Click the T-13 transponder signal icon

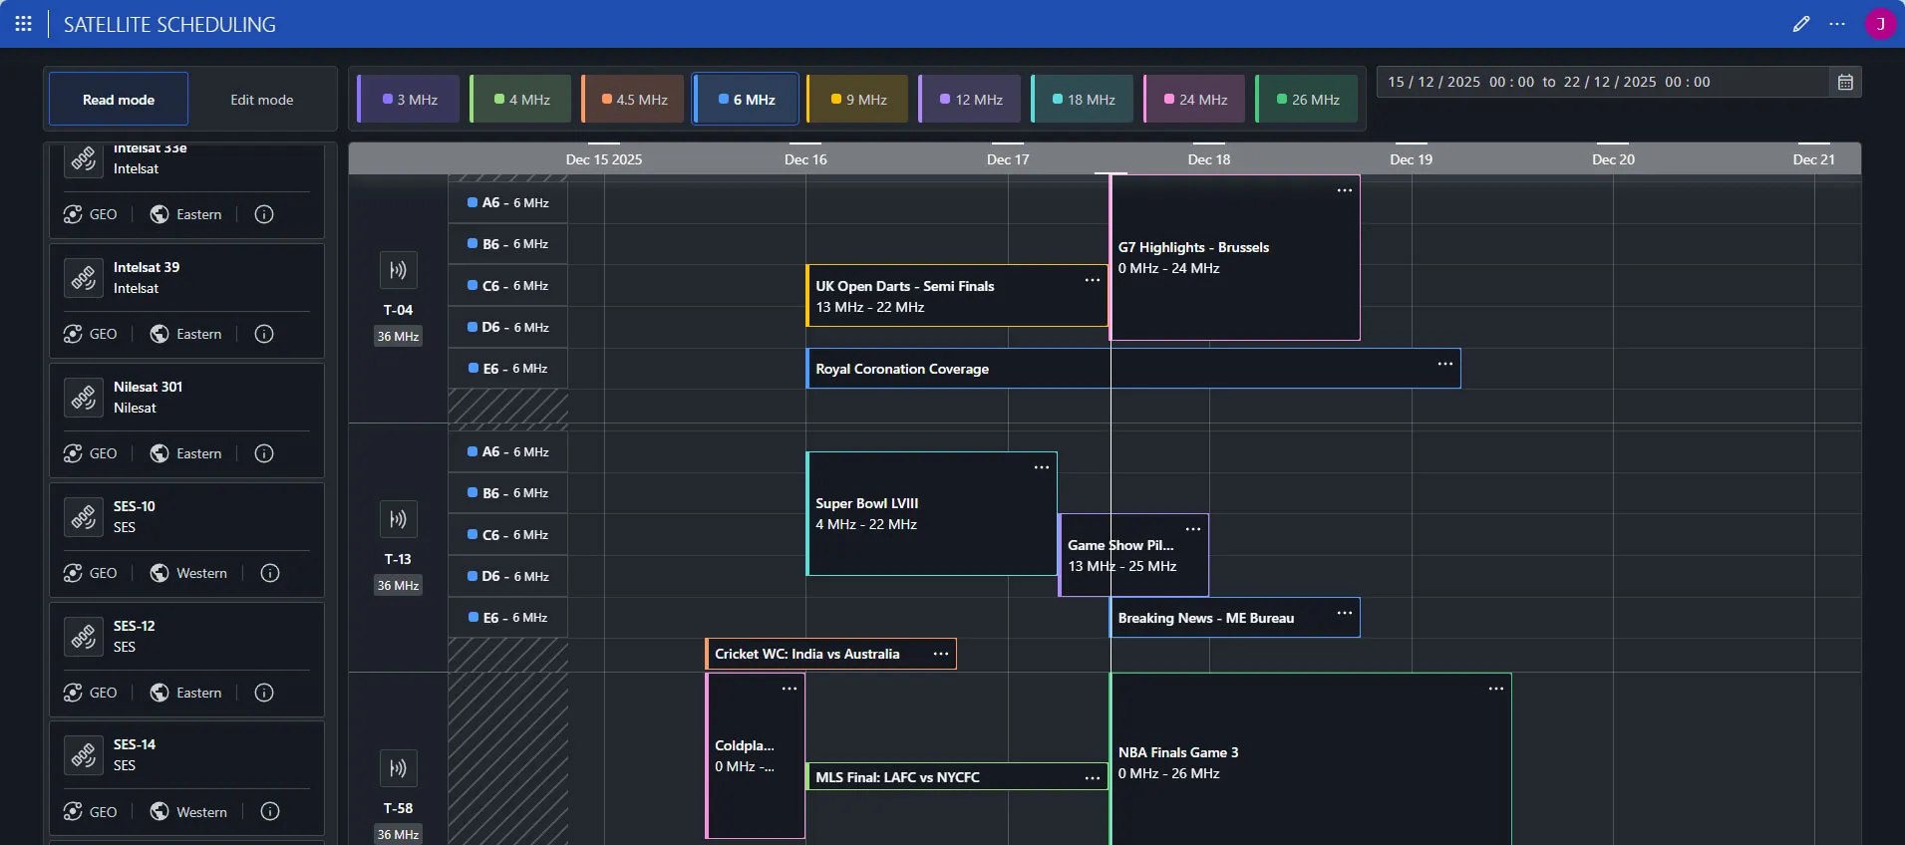[x=398, y=519]
